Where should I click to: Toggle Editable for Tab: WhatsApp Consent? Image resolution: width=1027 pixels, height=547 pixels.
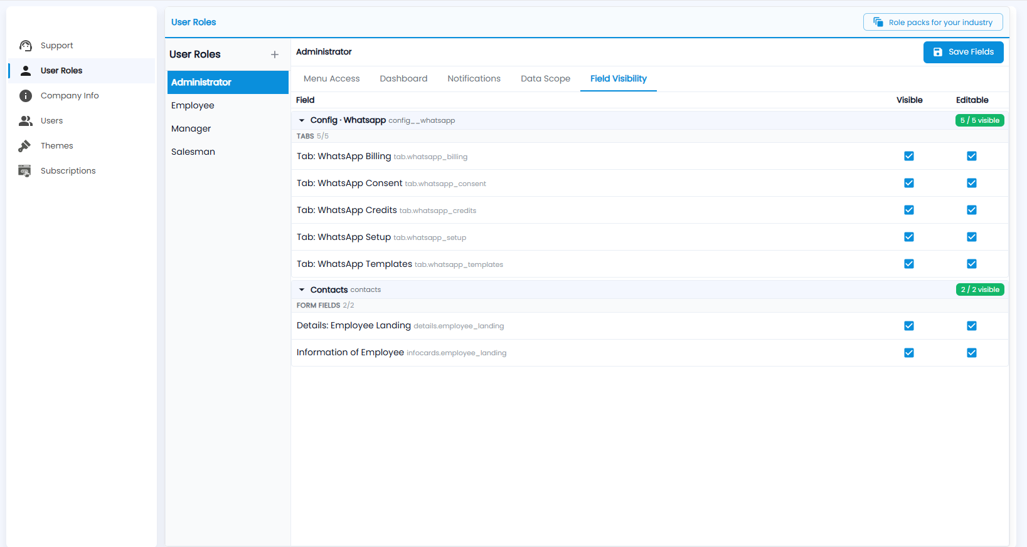point(972,183)
